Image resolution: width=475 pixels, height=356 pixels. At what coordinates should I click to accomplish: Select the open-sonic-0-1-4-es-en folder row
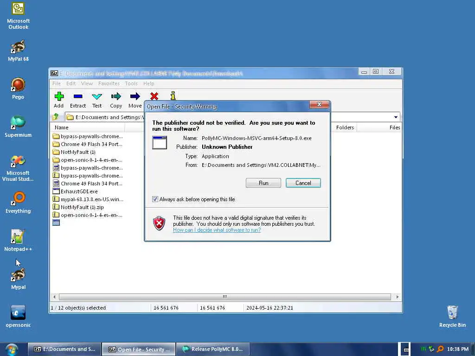coord(88,160)
